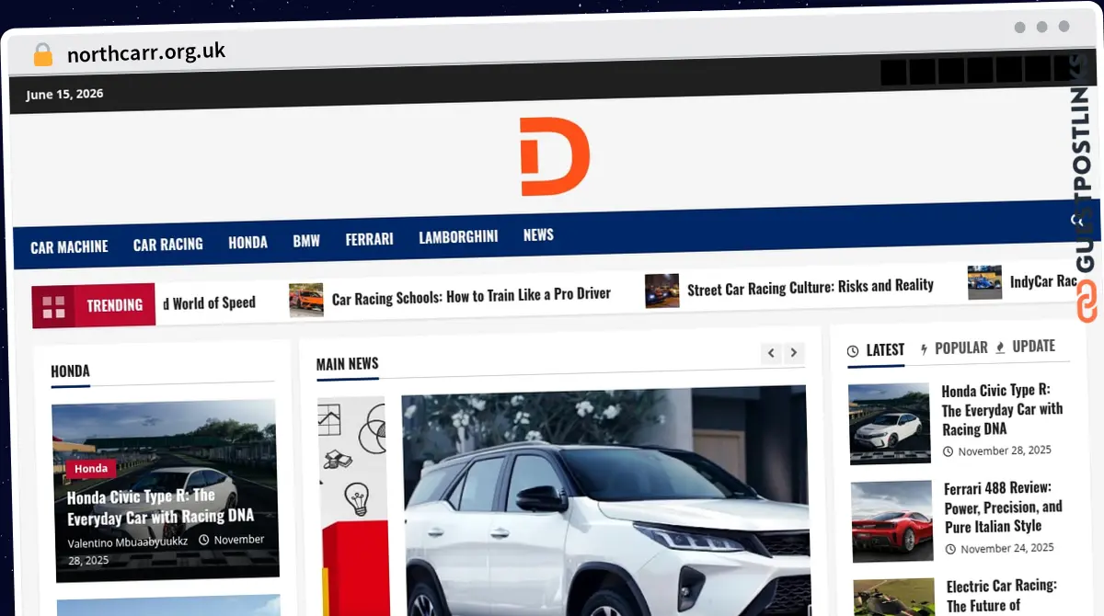Open Ferrari 488 Review article link
The image size is (1104, 616).
tap(1003, 507)
